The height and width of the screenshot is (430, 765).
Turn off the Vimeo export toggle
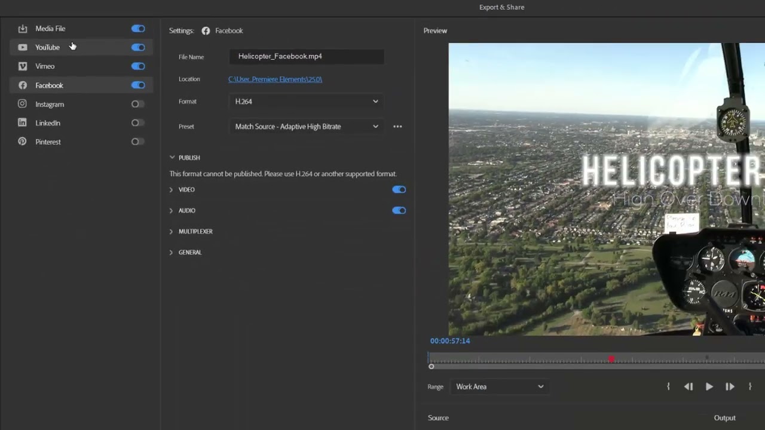138,66
